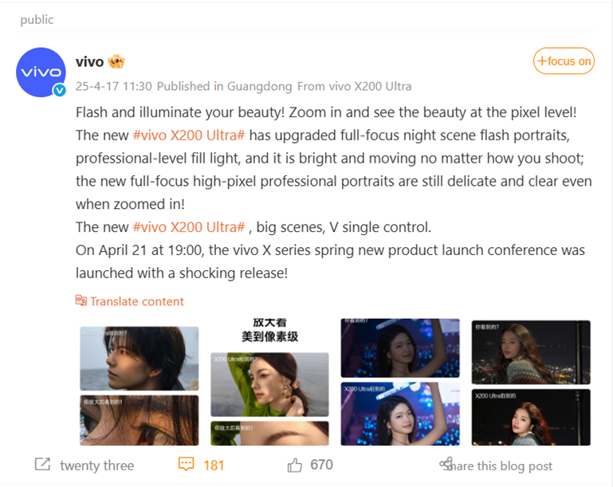Open thumbnail of woman in green top
The width and height of the screenshot is (613, 487).
click(x=269, y=382)
